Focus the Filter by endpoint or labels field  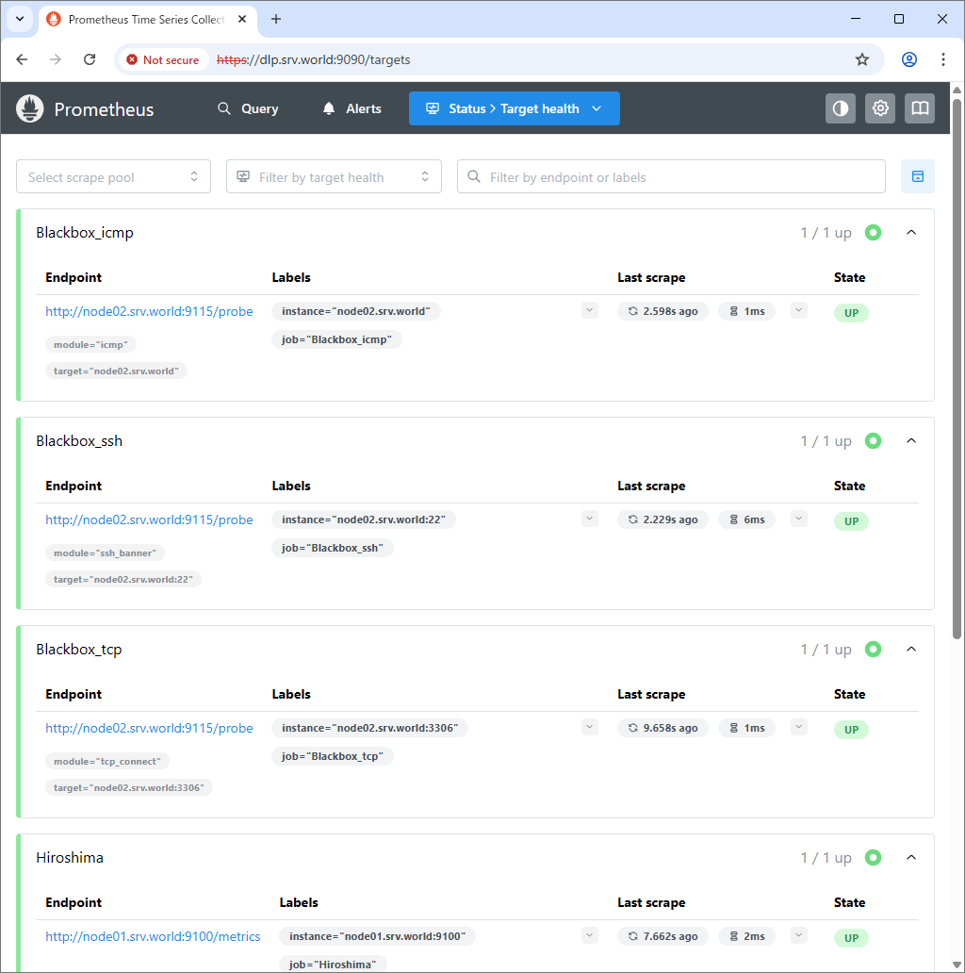671,177
